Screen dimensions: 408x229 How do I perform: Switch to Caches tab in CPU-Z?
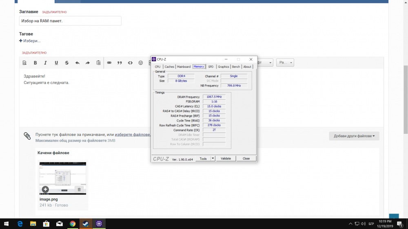coord(169,67)
